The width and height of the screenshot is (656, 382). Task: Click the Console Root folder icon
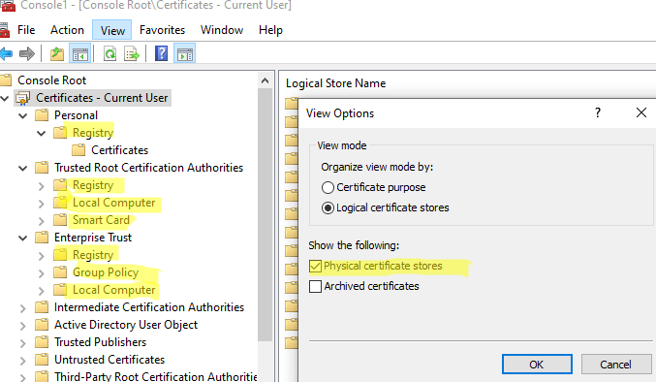point(6,80)
